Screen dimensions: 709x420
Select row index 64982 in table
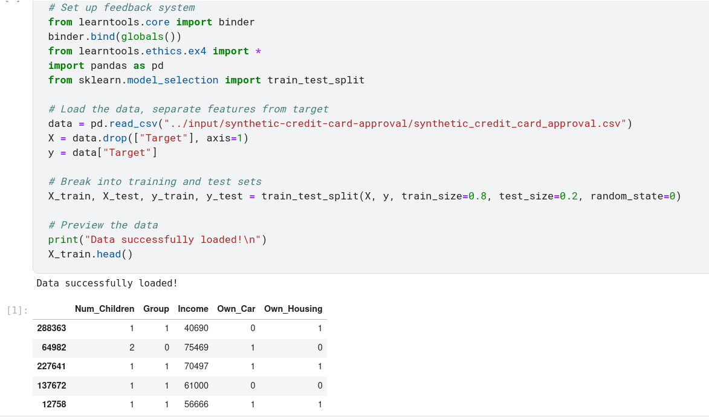(54, 347)
